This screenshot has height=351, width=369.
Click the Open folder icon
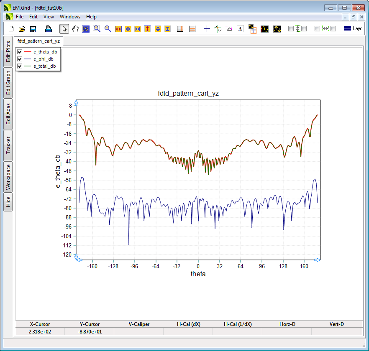pos(22,29)
